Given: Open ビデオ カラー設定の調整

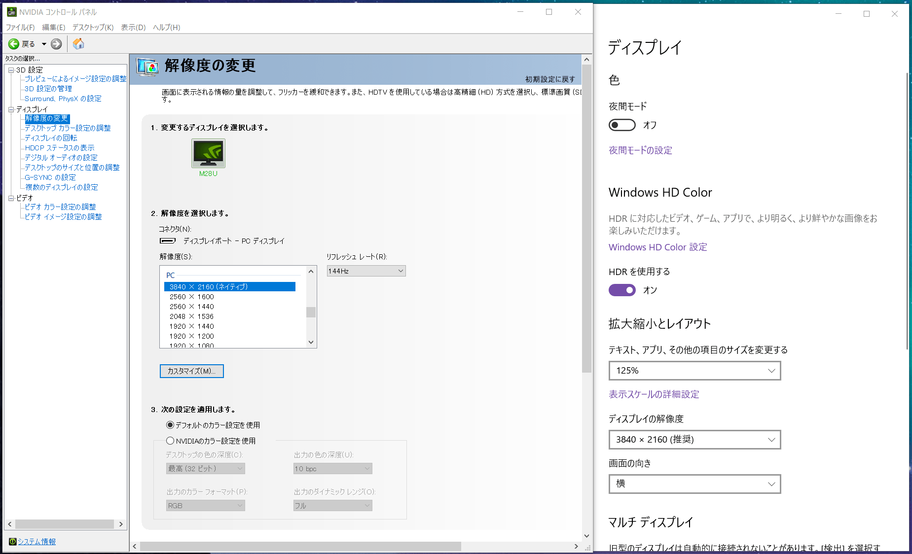Looking at the screenshot, I should click(x=60, y=207).
